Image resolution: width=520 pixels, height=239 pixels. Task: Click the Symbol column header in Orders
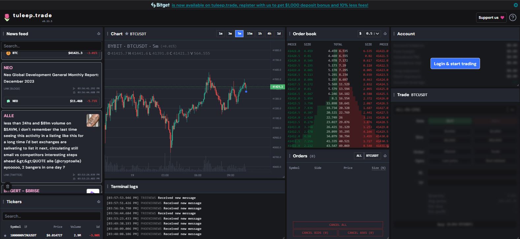[x=294, y=168]
